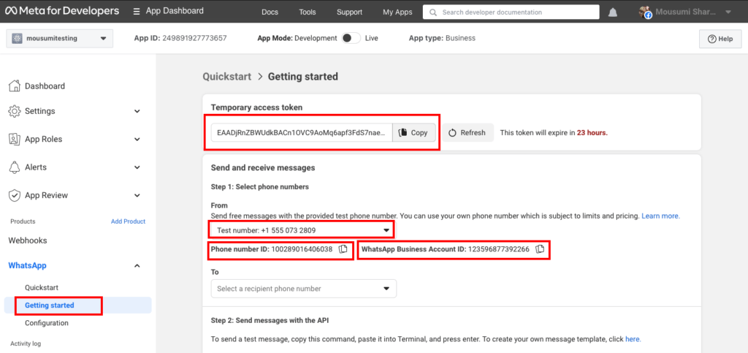This screenshot has width=748, height=353.
Task: Click the search magnifier icon
Action: tap(433, 12)
